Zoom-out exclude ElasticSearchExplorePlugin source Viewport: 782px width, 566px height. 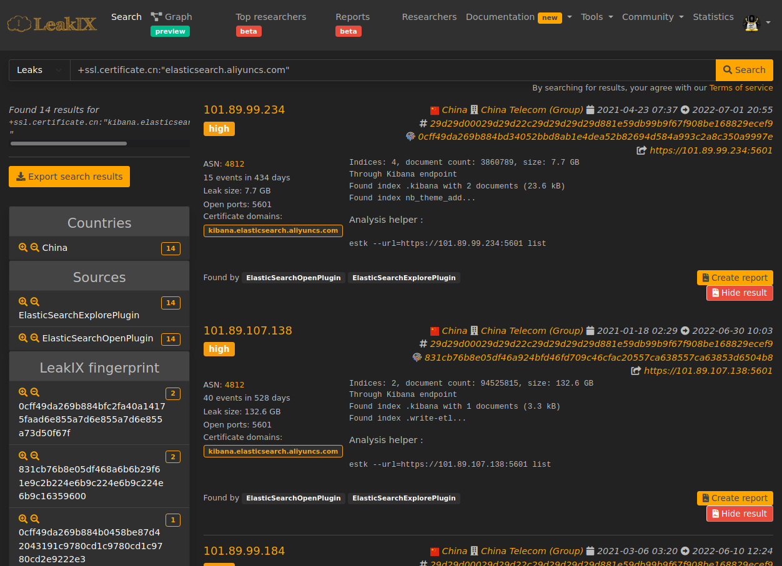coord(35,302)
